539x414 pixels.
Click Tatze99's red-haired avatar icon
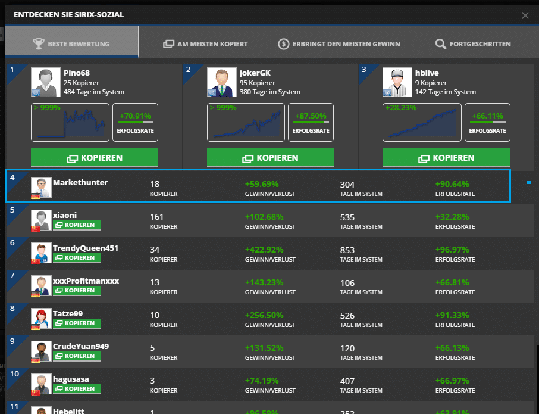[x=41, y=318]
